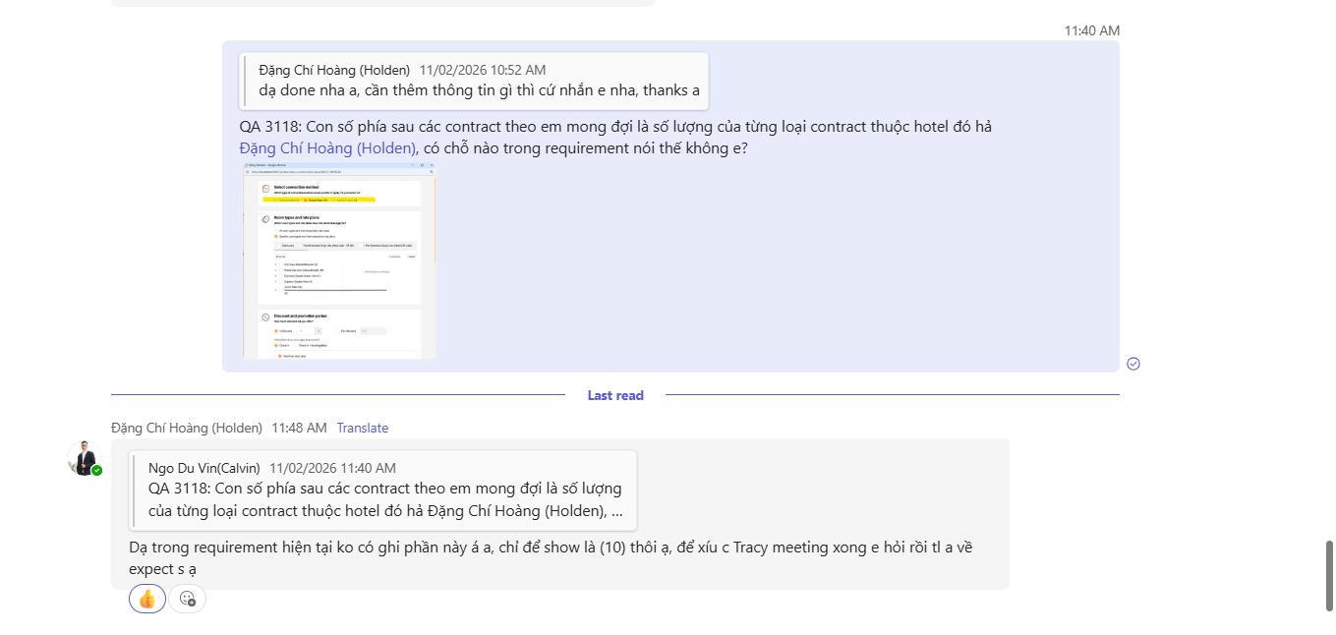Click quoted author name Ngo Du Vin(Calvin)

point(204,468)
